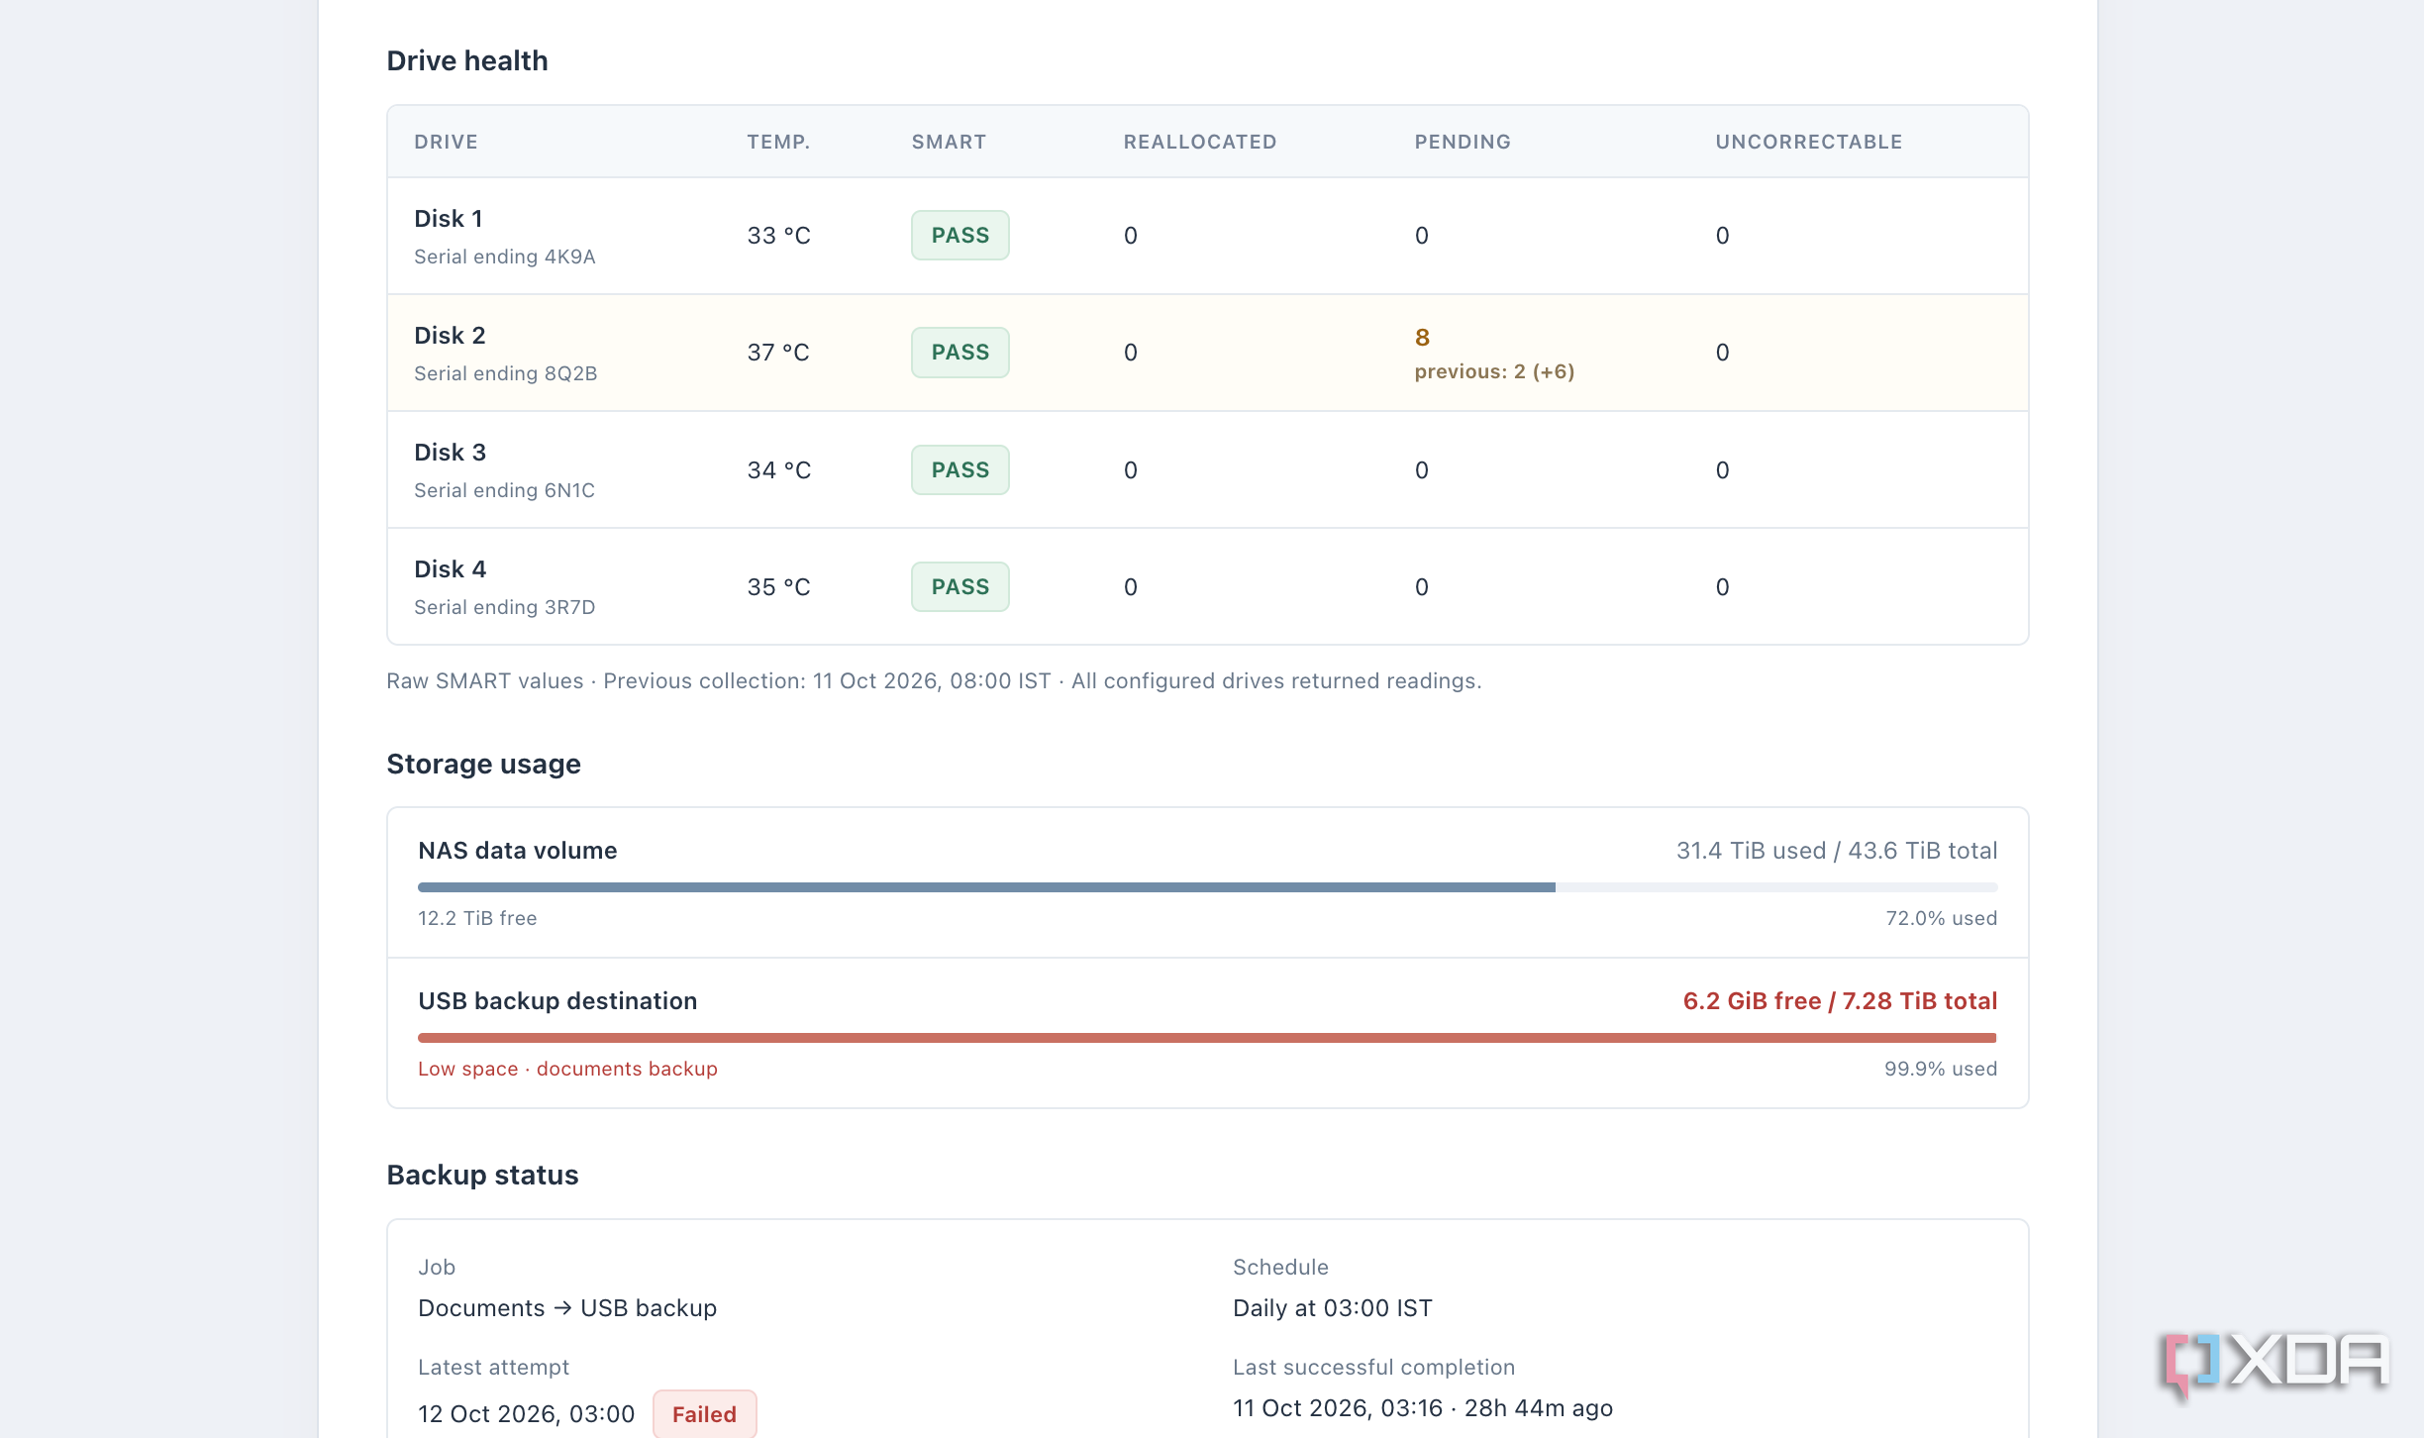The height and width of the screenshot is (1438, 2424).
Task: Click the DRIVE column header
Action: [x=446, y=142]
